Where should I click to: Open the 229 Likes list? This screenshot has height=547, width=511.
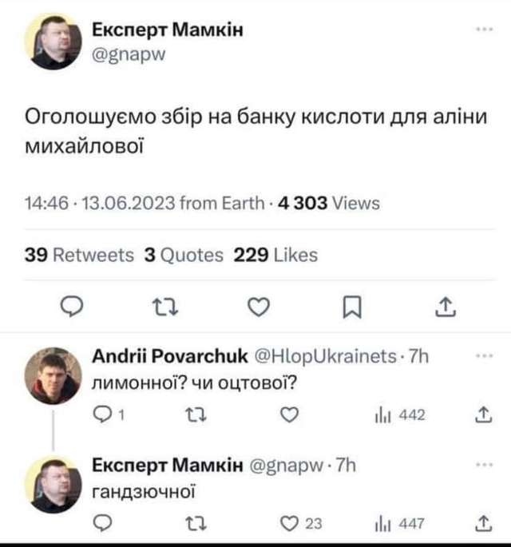275,255
